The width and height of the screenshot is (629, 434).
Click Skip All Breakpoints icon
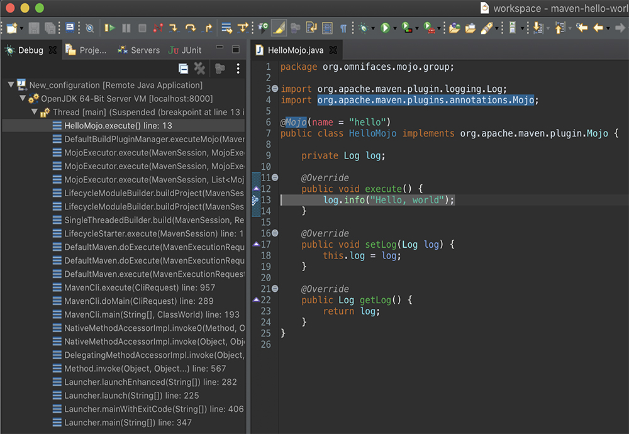89,28
